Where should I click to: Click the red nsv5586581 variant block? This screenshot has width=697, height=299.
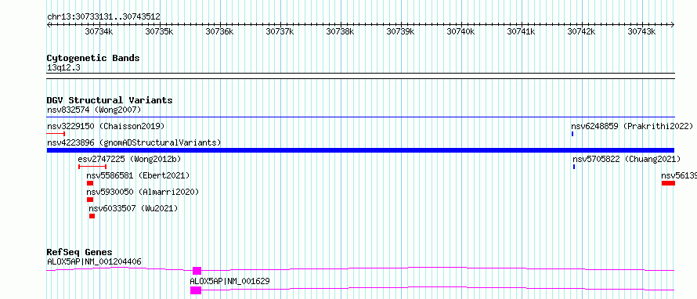click(90, 183)
